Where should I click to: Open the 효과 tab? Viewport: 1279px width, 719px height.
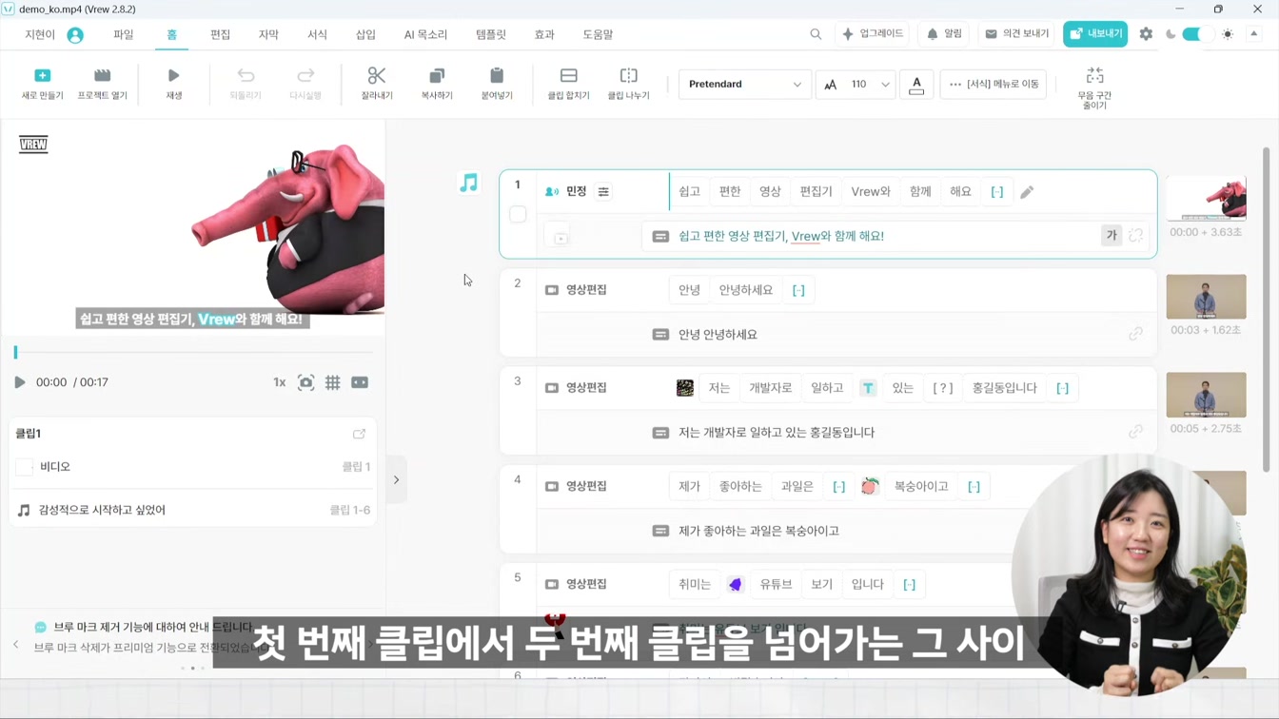544,34
